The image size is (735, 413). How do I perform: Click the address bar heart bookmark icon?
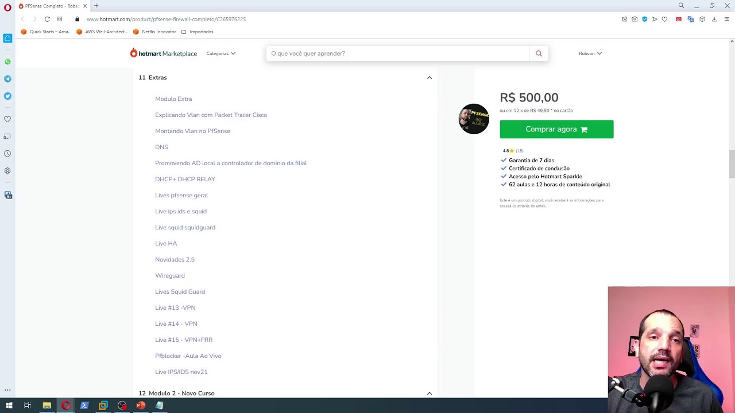tap(664, 19)
